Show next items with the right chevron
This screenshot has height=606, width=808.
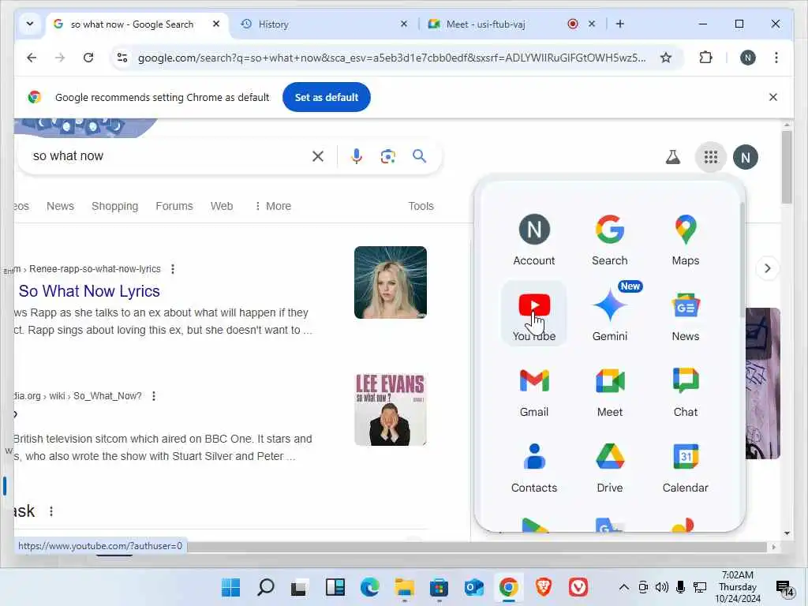767,268
